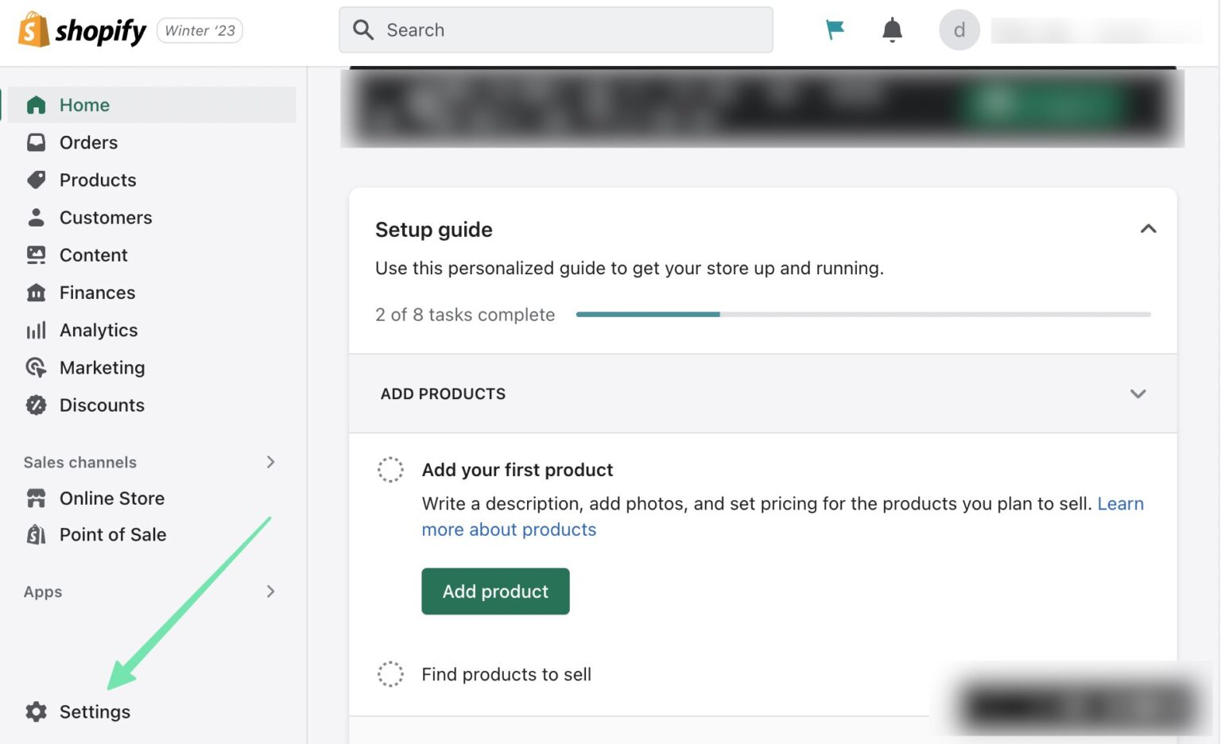Viewport: 1221px width, 744px height.
Task: Check off Add your first product task
Action: click(390, 469)
